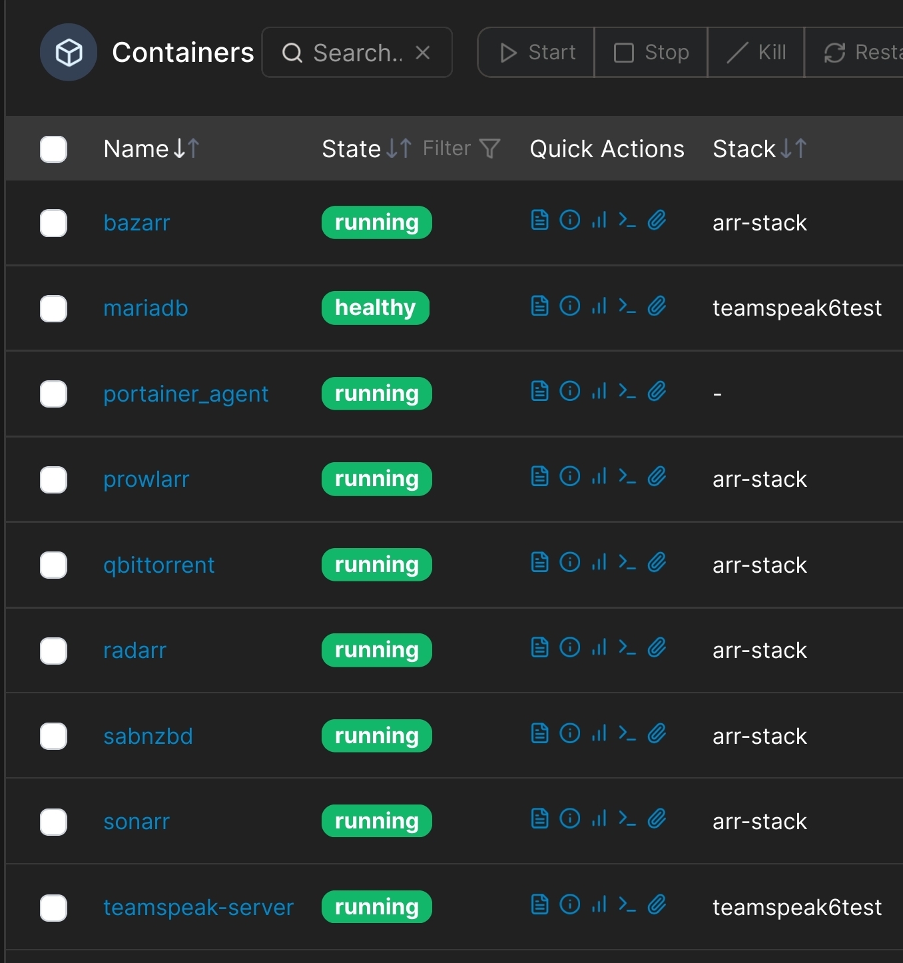Select the bazarr container checkbox
The height and width of the screenshot is (963, 903).
pos(53,223)
